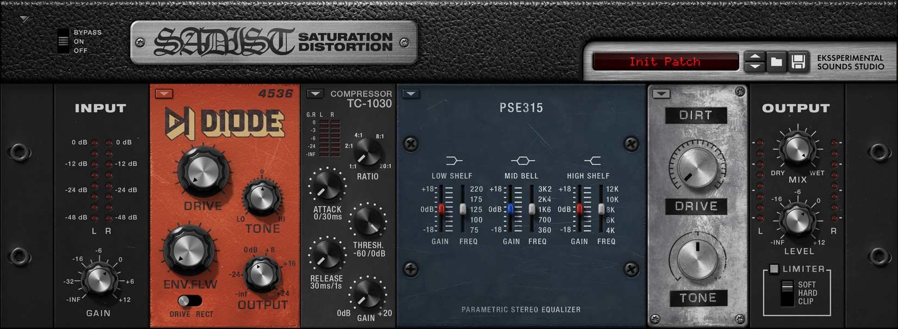Collapse device with top-left fold arrow
The width and height of the screenshot is (898, 329).
pyautogui.click(x=24, y=19)
